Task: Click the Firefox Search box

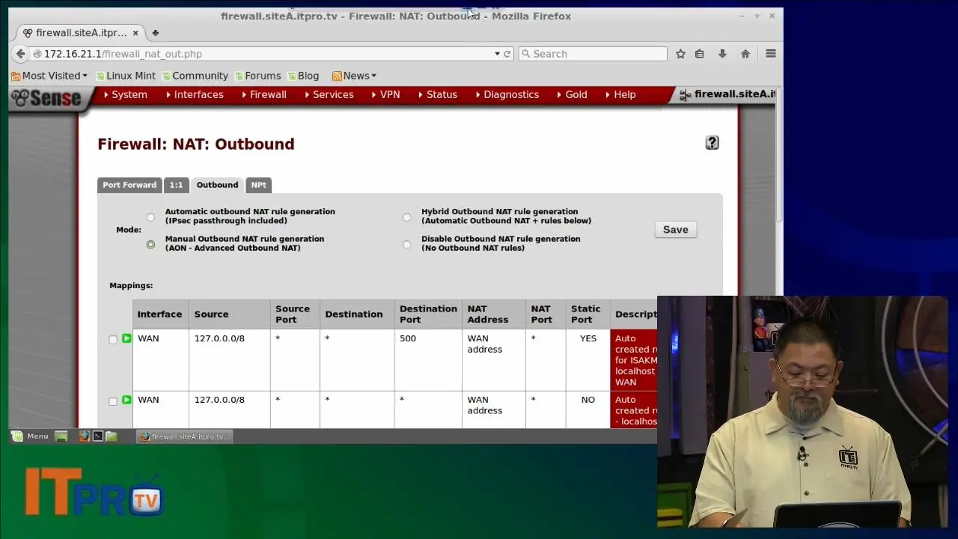Action: 592,54
